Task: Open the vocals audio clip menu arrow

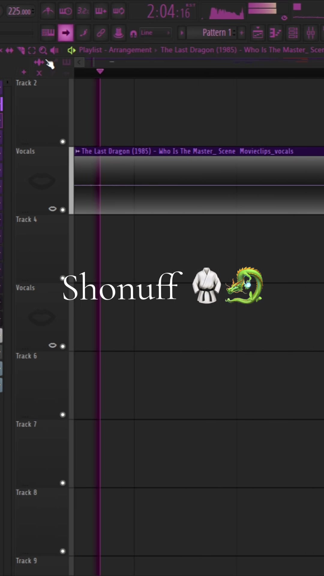Action: pyautogui.click(x=78, y=151)
